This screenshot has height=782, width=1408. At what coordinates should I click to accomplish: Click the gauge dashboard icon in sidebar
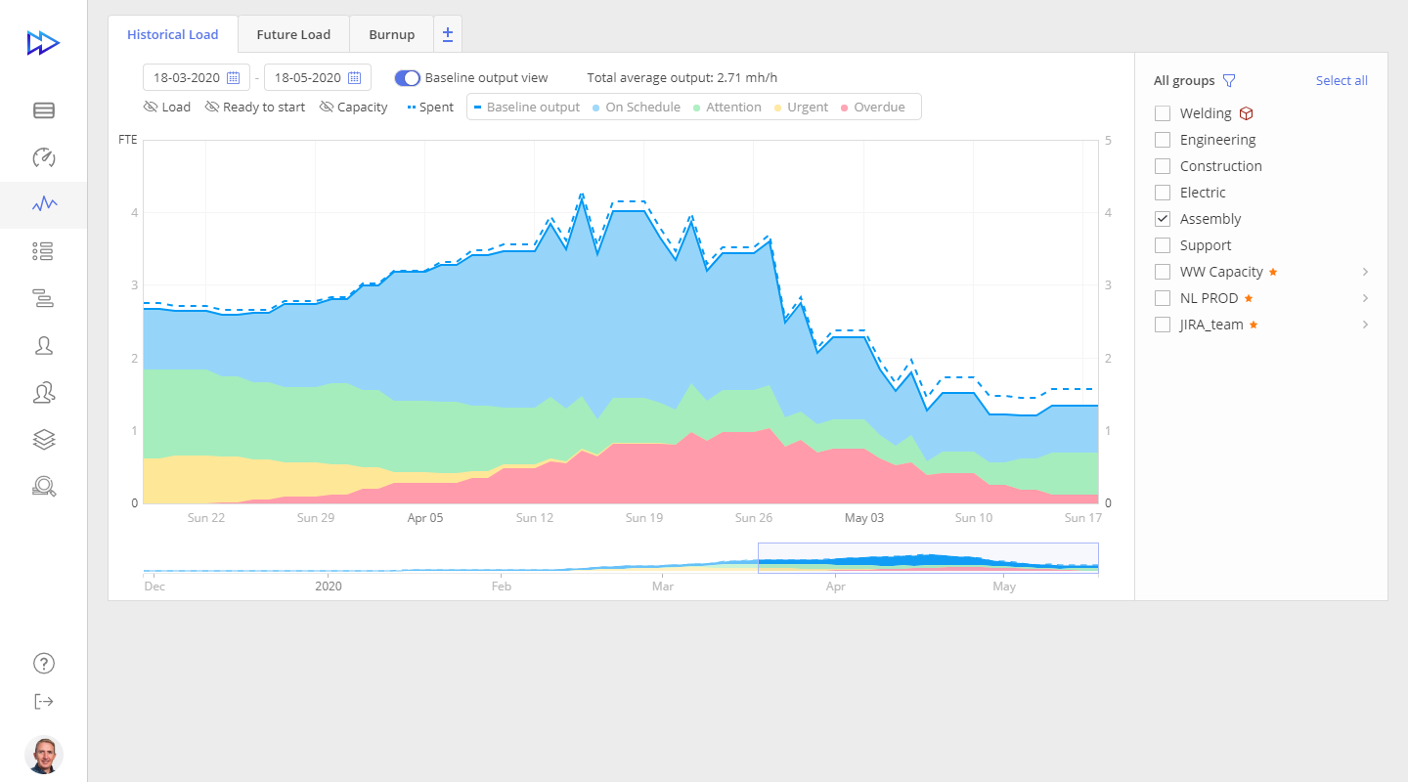click(x=44, y=157)
